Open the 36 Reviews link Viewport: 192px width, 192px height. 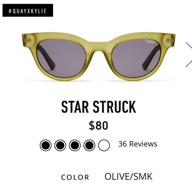pyautogui.click(x=138, y=144)
